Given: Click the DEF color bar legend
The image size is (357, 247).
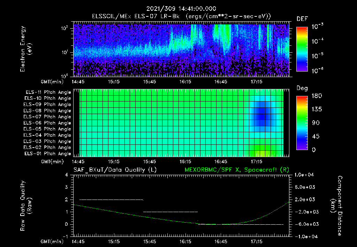Looking at the screenshot, I should point(302,49).
